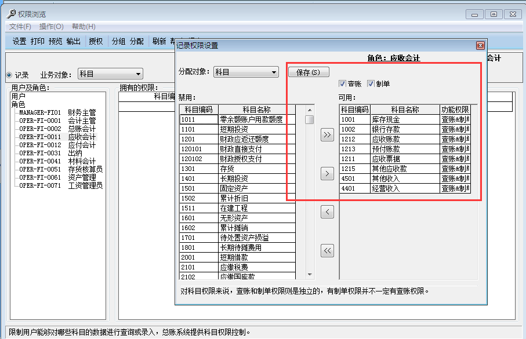
Task: Uncheck the 制单 checkbox
Action: coord(369,83)
